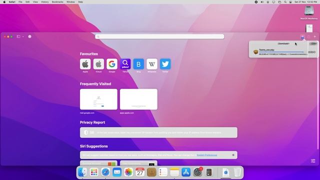The image size is (320, 180).
Task: Open the Twitter favourite tile
Action: (x=165, y=64)
